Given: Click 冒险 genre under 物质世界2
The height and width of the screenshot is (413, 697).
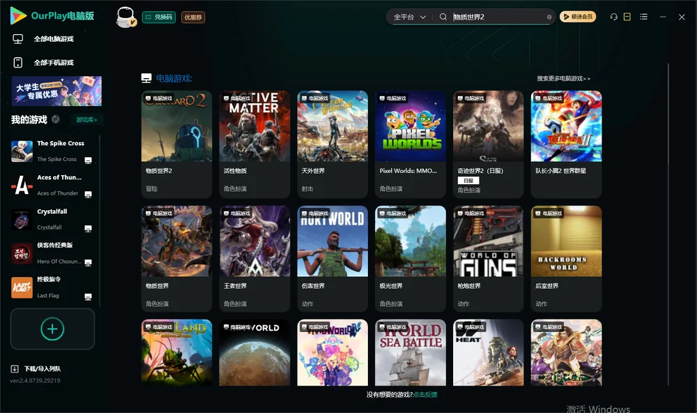Looking at the screenshot, I should (151, 188).
